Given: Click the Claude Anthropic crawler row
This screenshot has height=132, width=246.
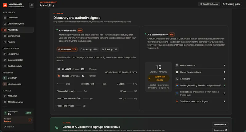Looking at the screenshot, I should (77, 76).
